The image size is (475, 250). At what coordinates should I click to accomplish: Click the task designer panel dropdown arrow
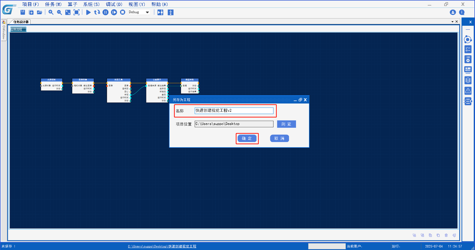tap(452, 21)
